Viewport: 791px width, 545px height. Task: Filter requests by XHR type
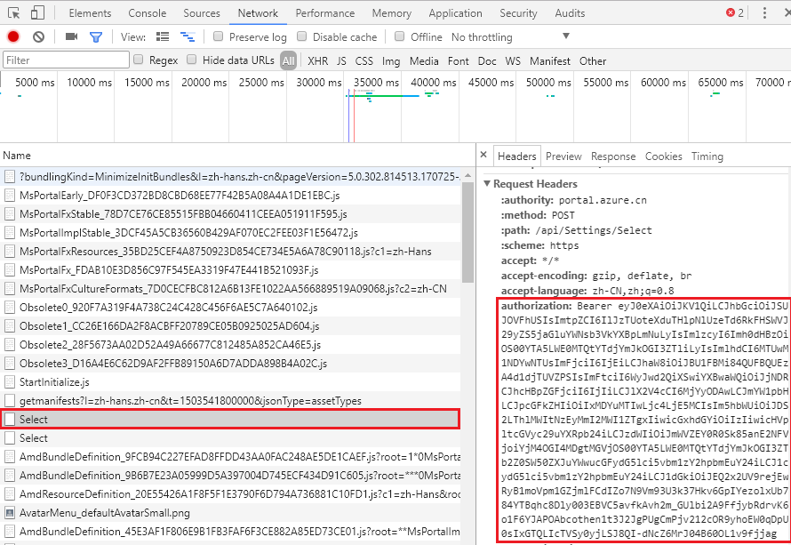coord(317,61)
